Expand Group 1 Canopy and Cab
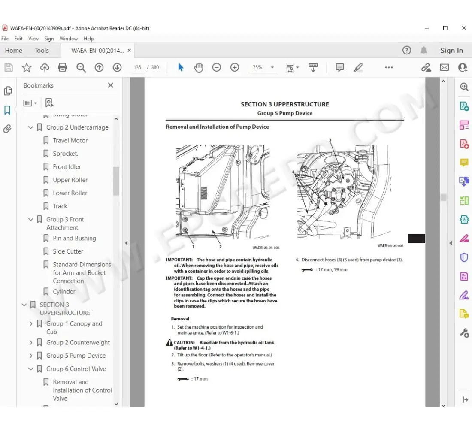The width and height of the screenshot is (472, 429). [x=30, y=324]
